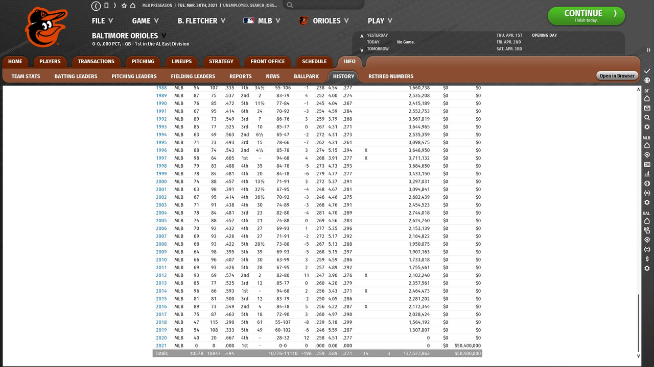Expand the Baltimore Orioles team selector arrow
Image resolution: width=654 pixels, height=367 pixels.
point(164,36)
